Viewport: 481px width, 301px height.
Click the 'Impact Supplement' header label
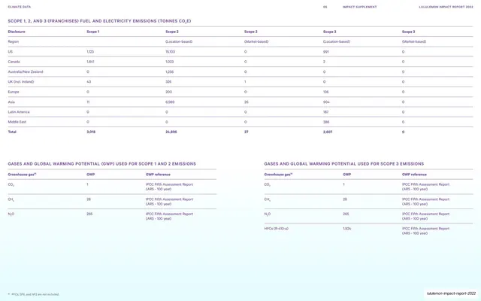[359, 7]
